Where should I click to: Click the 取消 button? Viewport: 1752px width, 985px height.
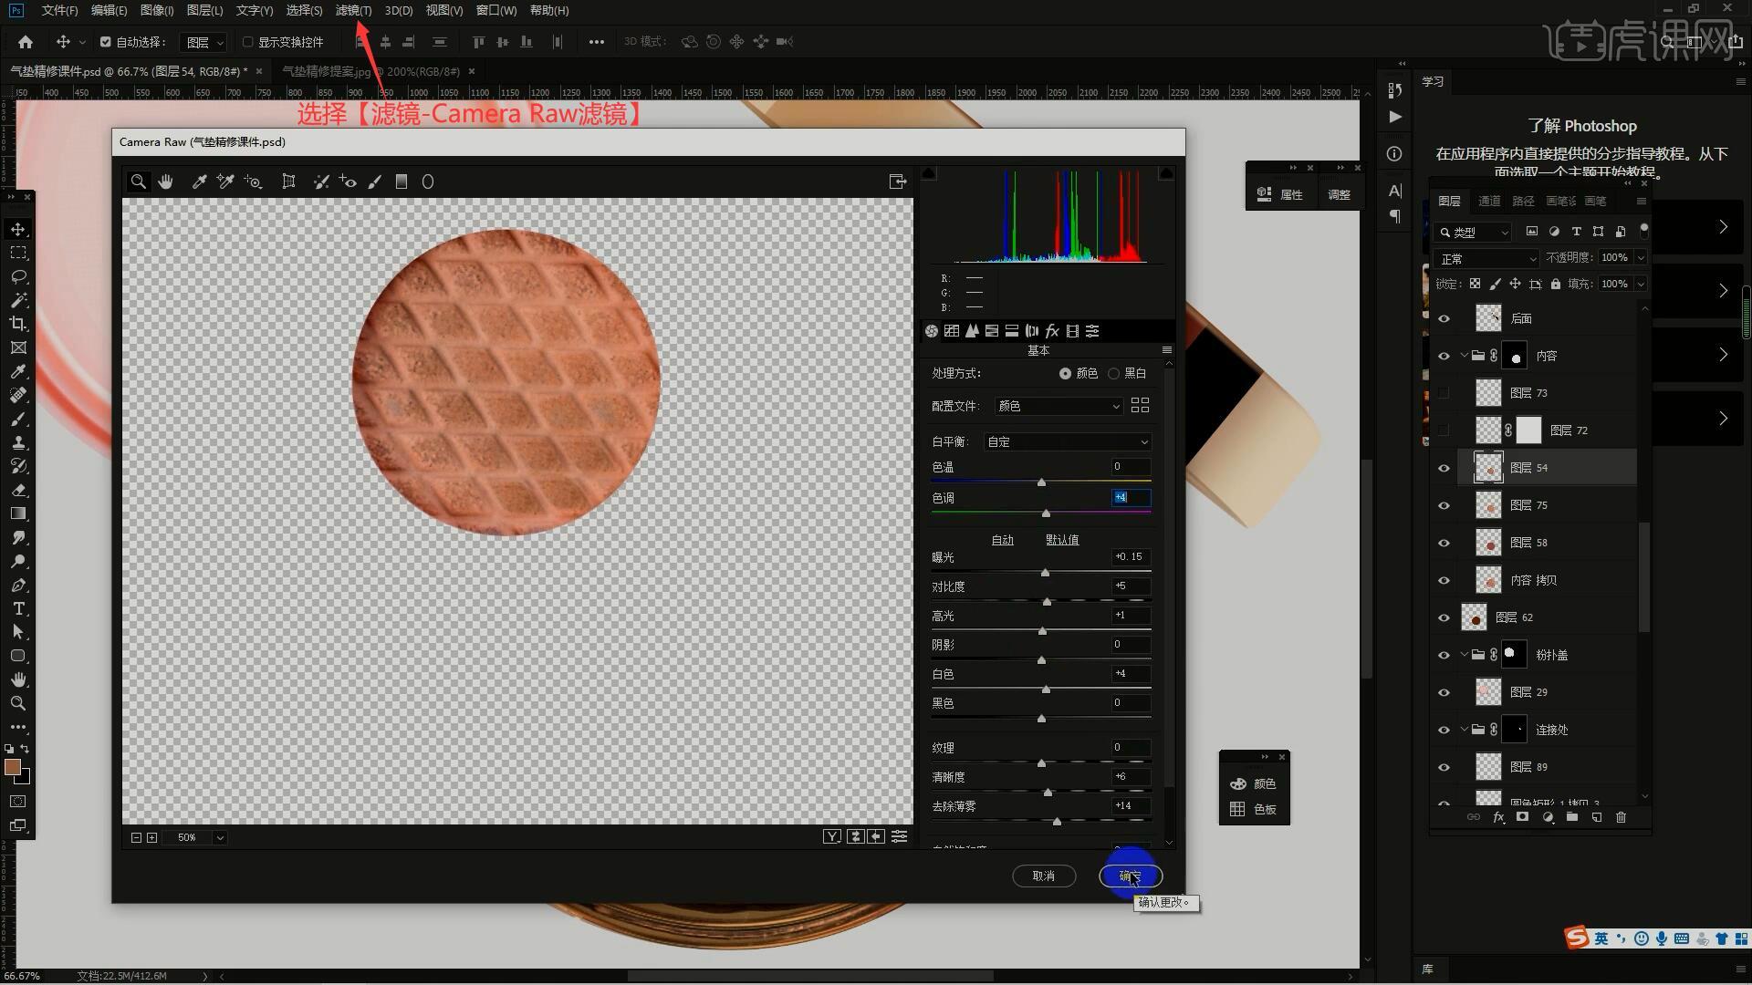(1043, 876)
